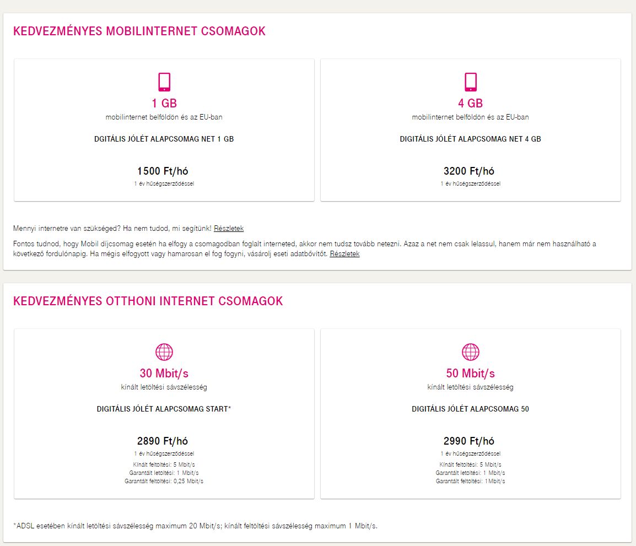The height and width of the screenshot is (546, 636).
Task: Select the pink 1 GB package title
Action: pos(164,104)
